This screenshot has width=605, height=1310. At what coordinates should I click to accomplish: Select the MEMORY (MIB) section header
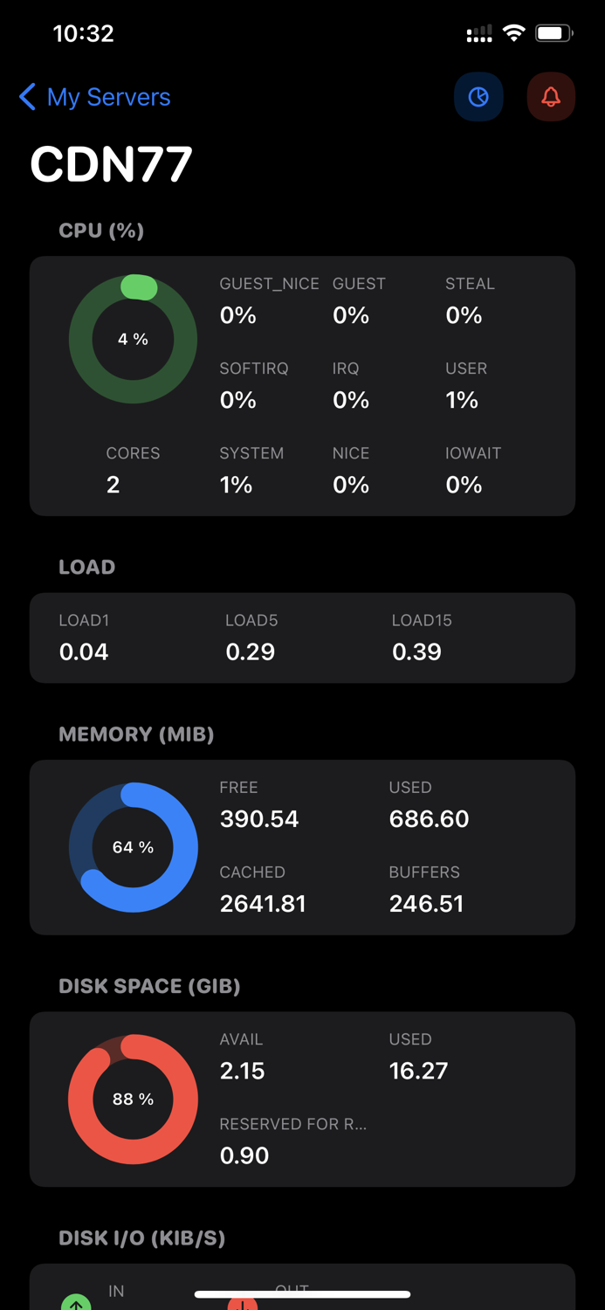coord(136,734)
